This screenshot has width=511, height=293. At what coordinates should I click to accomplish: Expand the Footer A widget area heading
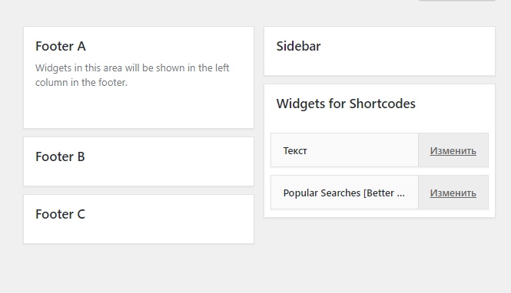coord(61,46)
